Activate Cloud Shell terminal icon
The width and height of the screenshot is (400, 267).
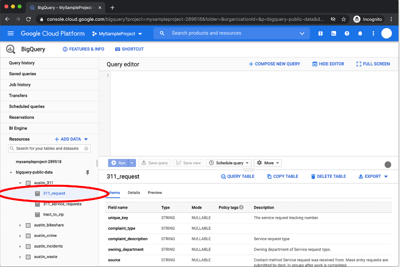[334, 33]
